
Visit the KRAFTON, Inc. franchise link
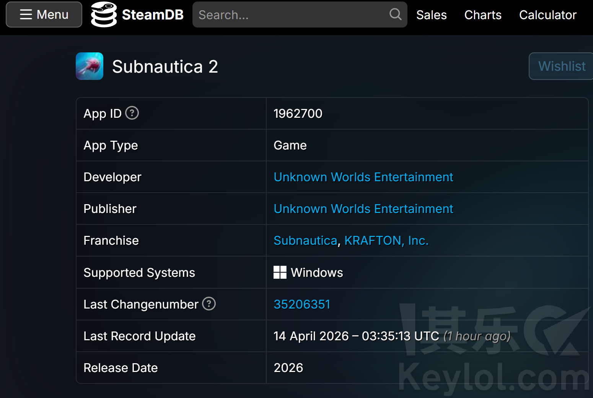pos(386,240)
